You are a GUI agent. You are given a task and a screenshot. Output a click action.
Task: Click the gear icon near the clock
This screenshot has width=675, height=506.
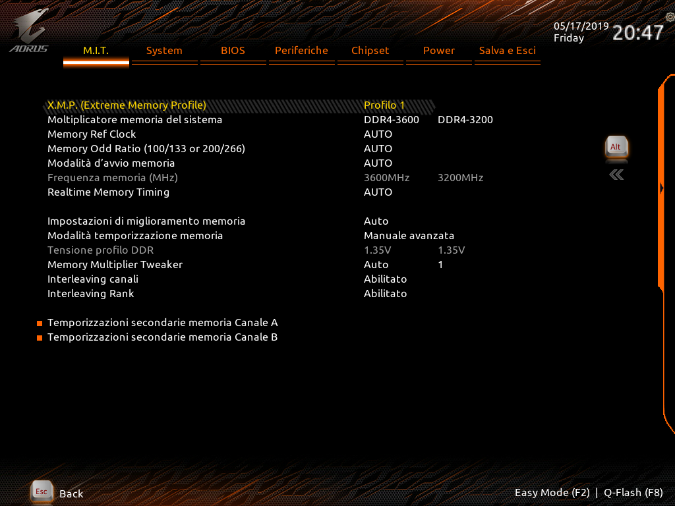click(670, 17)
